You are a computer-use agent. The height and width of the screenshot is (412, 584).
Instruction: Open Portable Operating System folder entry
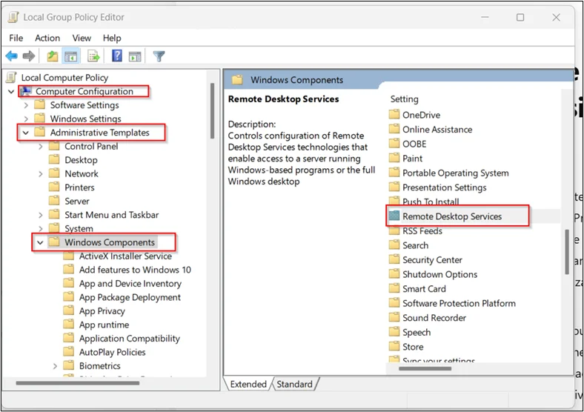click(x=456, y=173)
